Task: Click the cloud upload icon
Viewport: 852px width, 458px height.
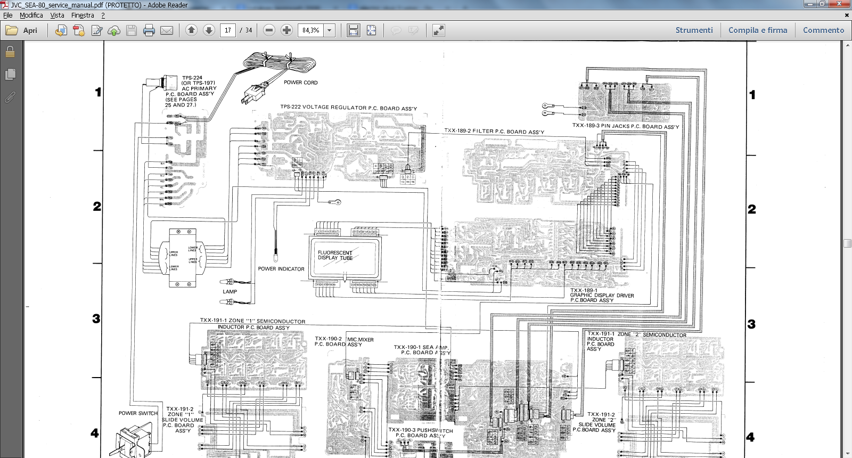Action: click(114, 30)
